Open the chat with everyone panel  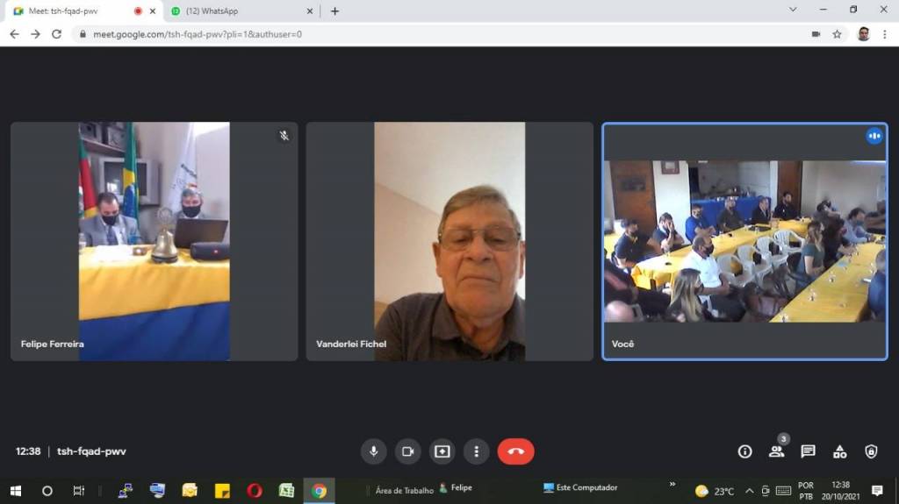click(808, 451)
